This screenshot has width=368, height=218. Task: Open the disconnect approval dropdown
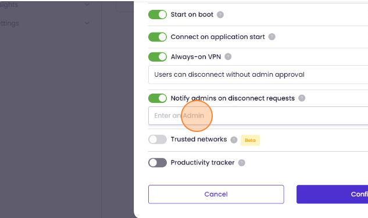point(258,74)
